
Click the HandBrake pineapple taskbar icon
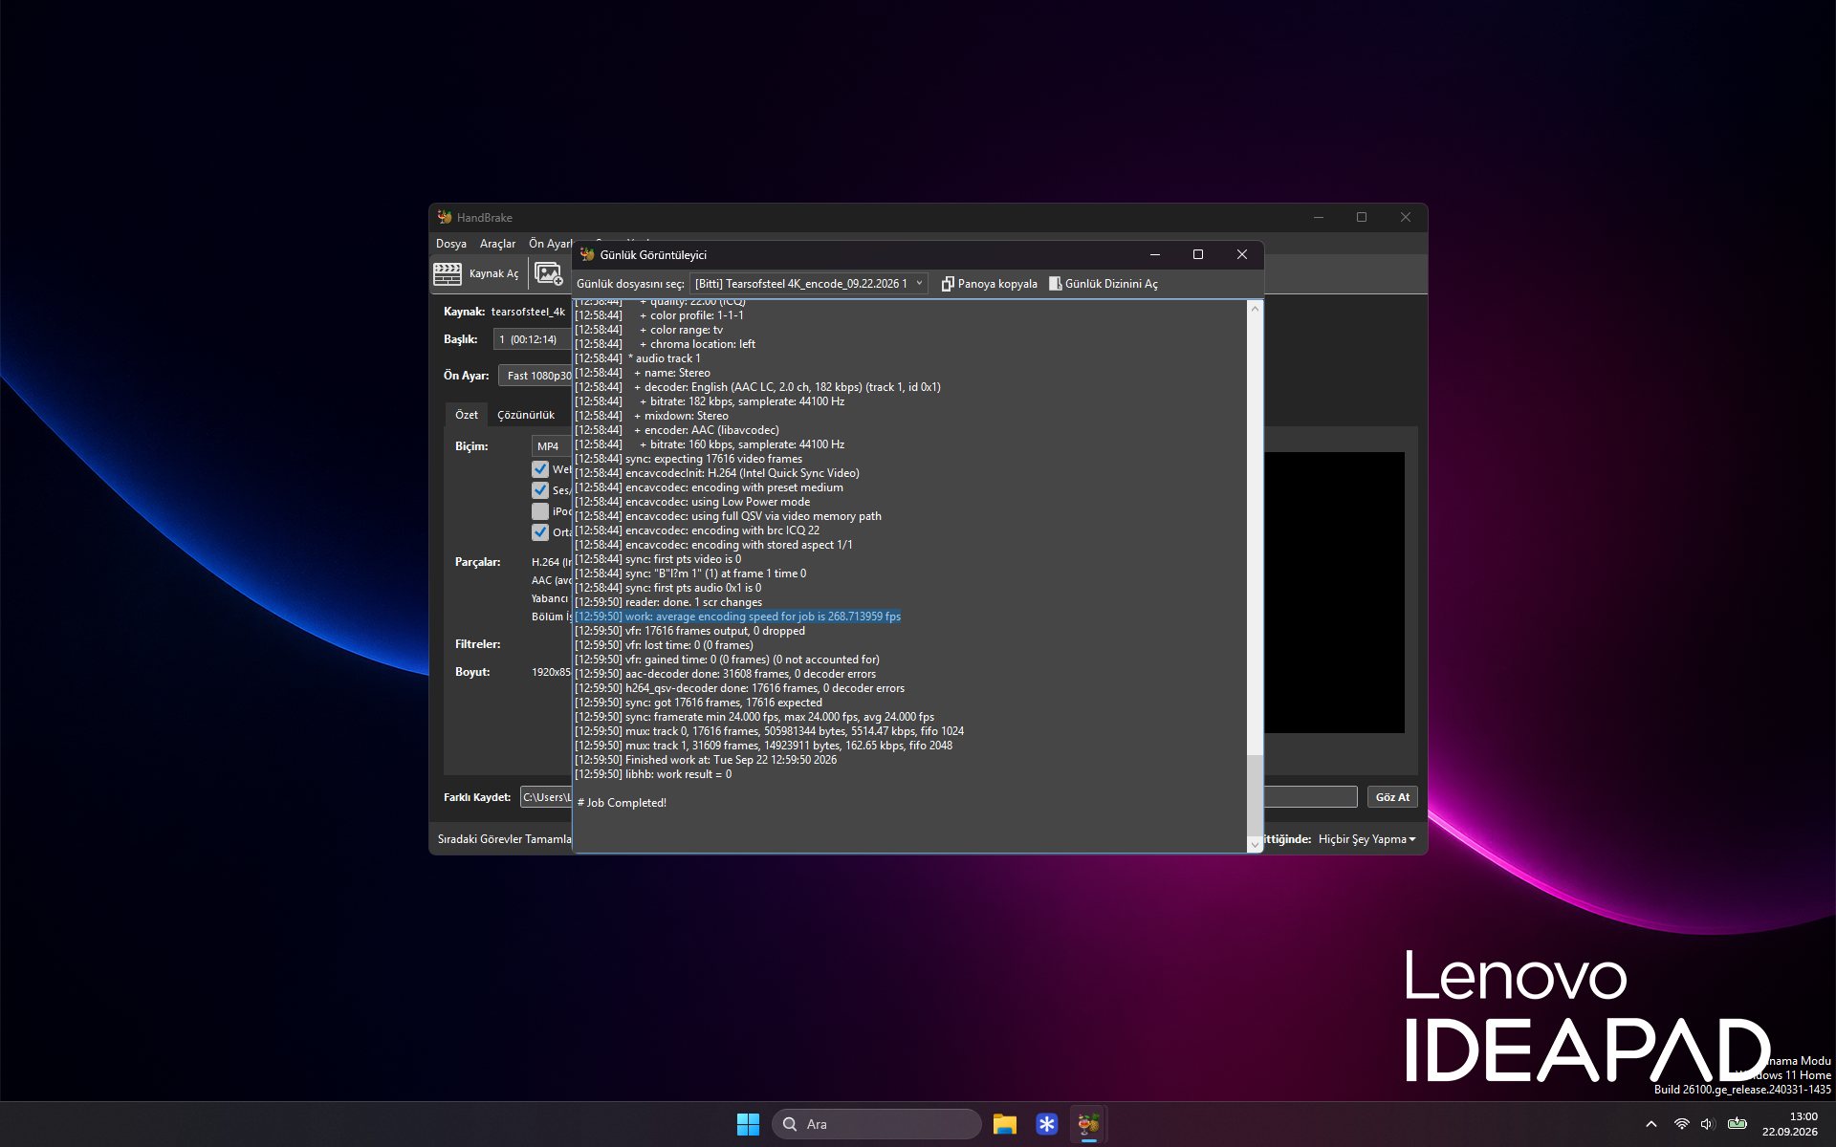point(1088,1124)
